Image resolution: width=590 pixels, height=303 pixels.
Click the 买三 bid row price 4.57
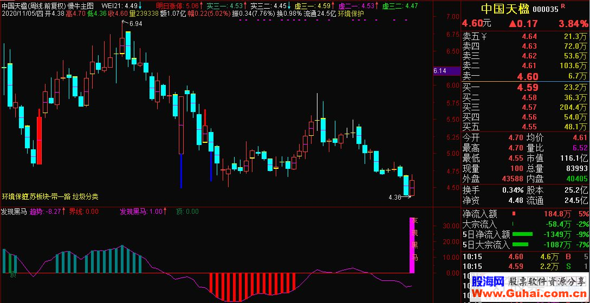(529, 108)
